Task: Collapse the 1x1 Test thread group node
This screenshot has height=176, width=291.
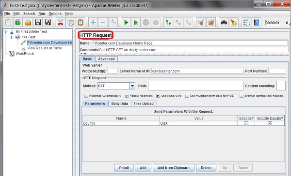Action: click(12, 37)
